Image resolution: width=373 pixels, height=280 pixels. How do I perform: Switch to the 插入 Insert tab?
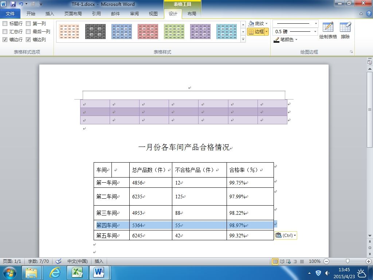[x=50, y=13]
